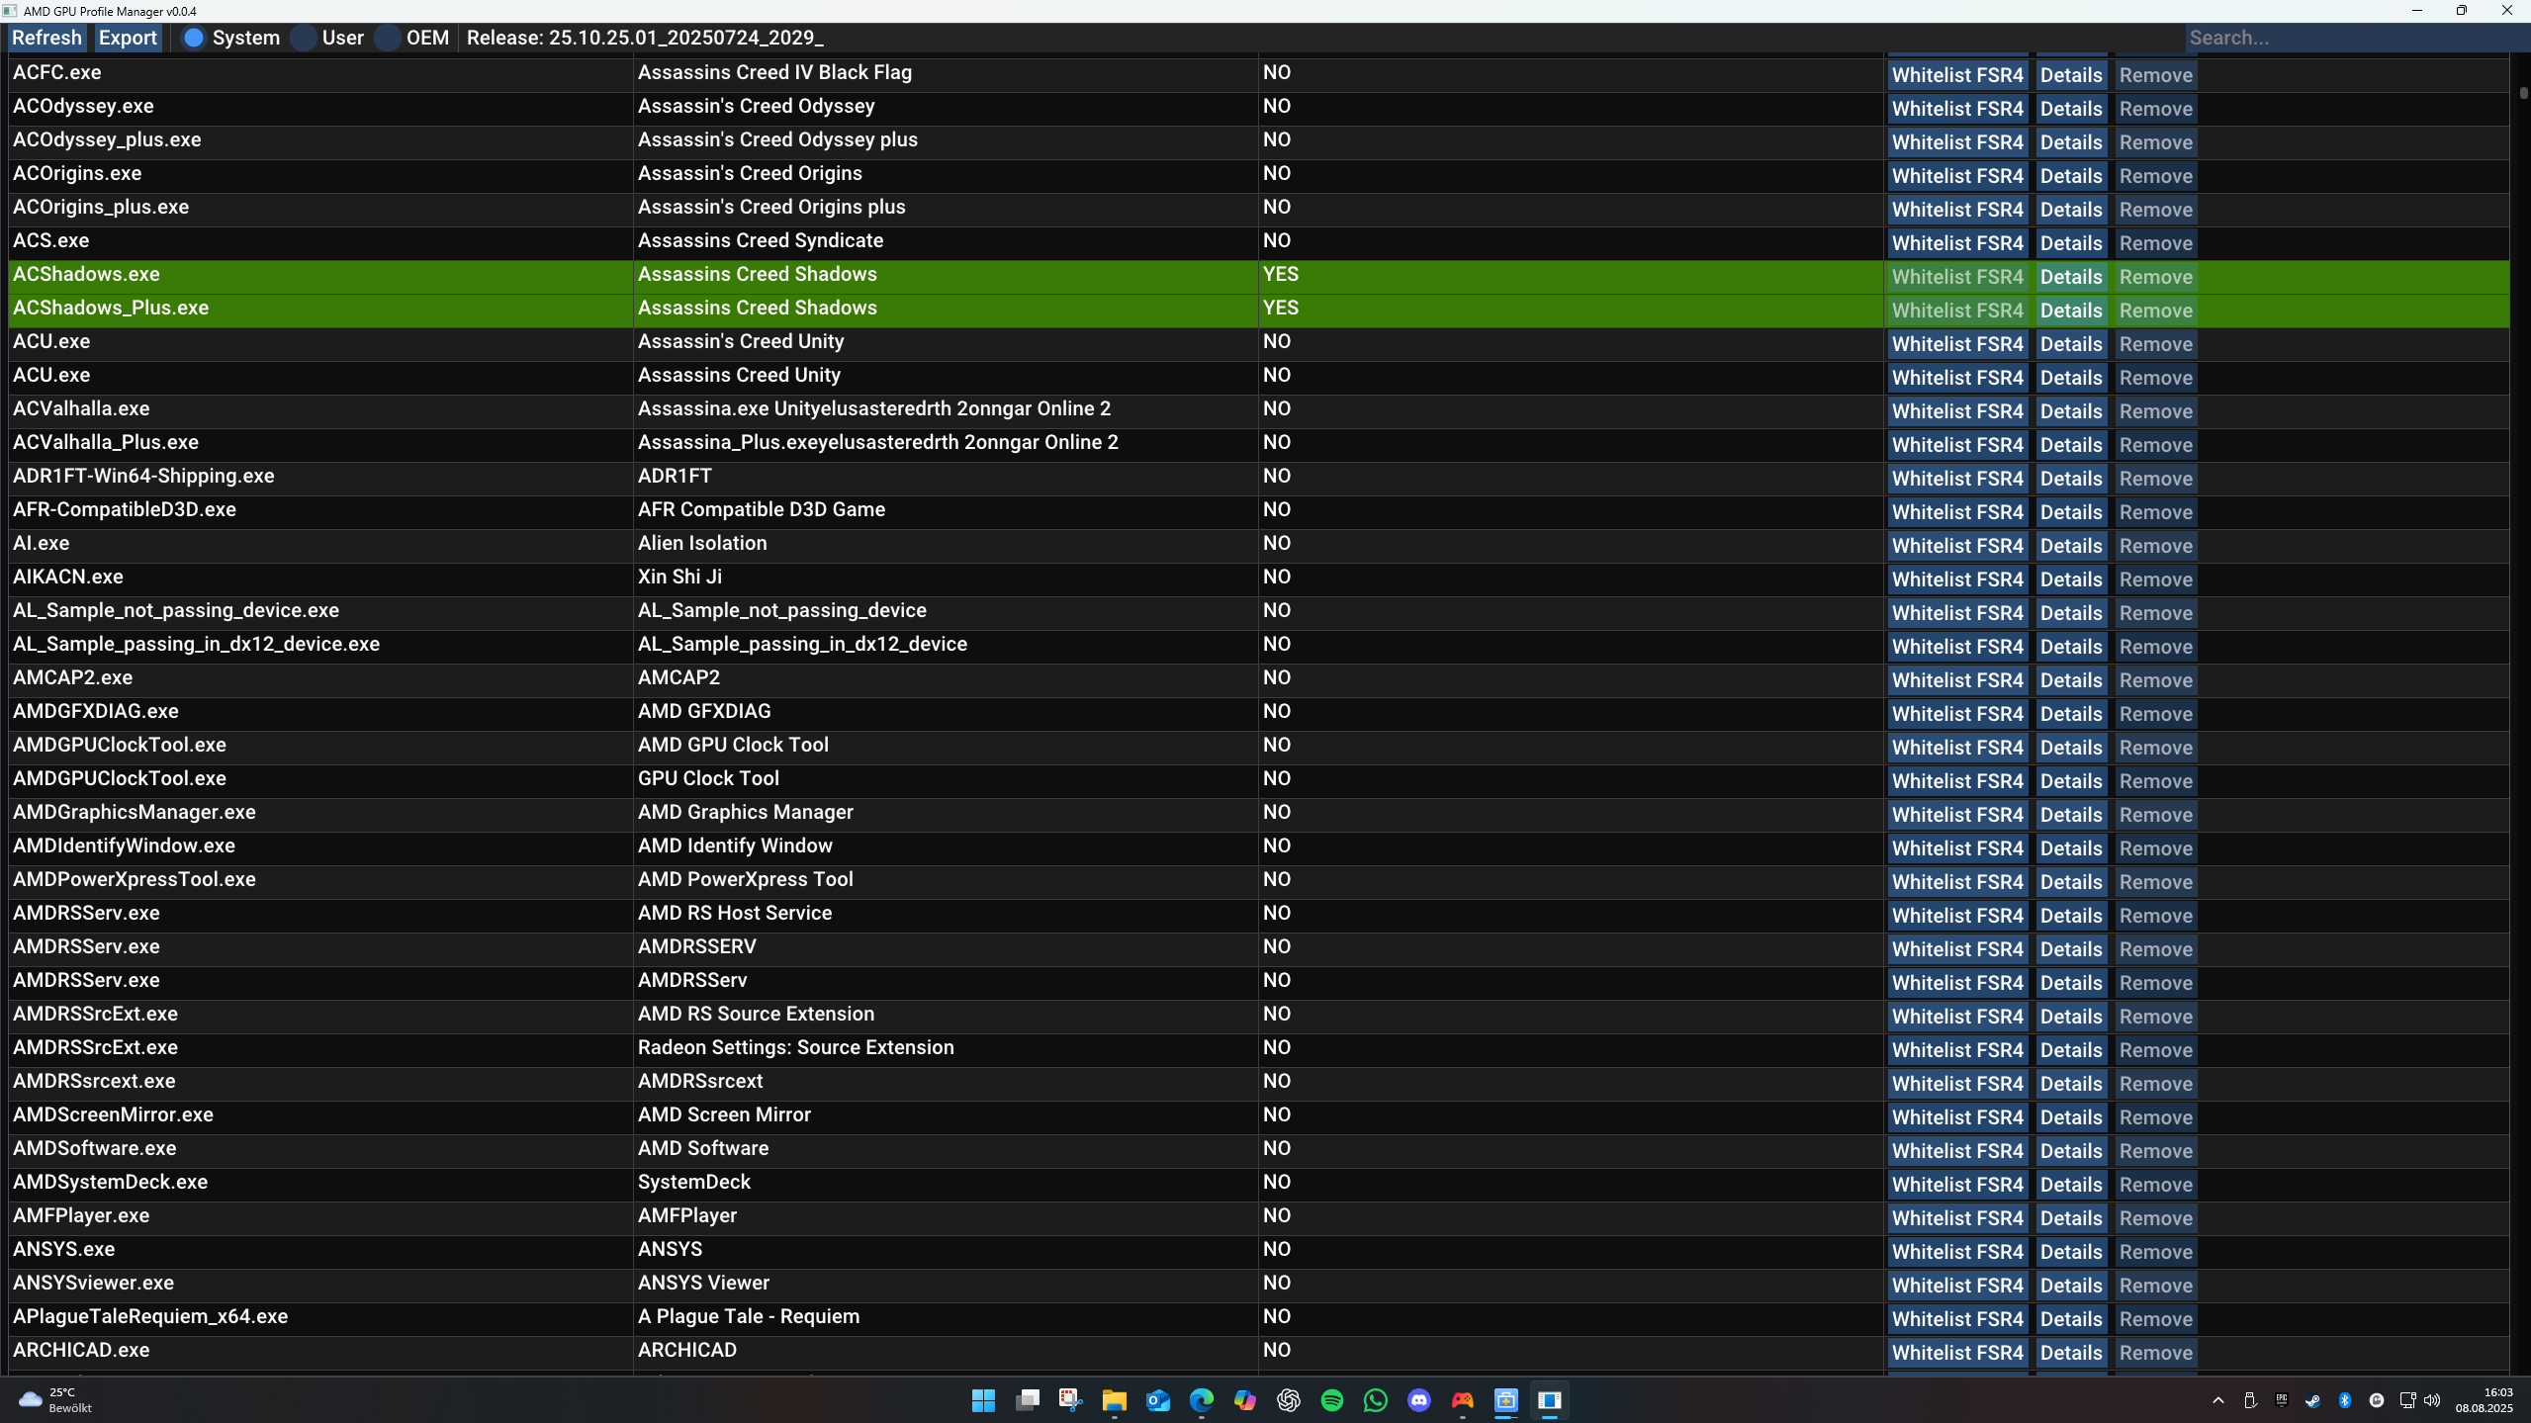
Task: Open the clock and date flyout
Action: (x=2483, y=1400)
